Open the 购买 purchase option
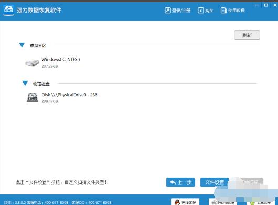 206,11
